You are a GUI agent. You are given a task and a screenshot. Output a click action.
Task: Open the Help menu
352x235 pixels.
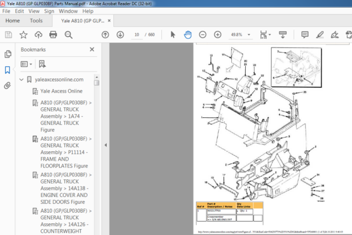point(88,11)
